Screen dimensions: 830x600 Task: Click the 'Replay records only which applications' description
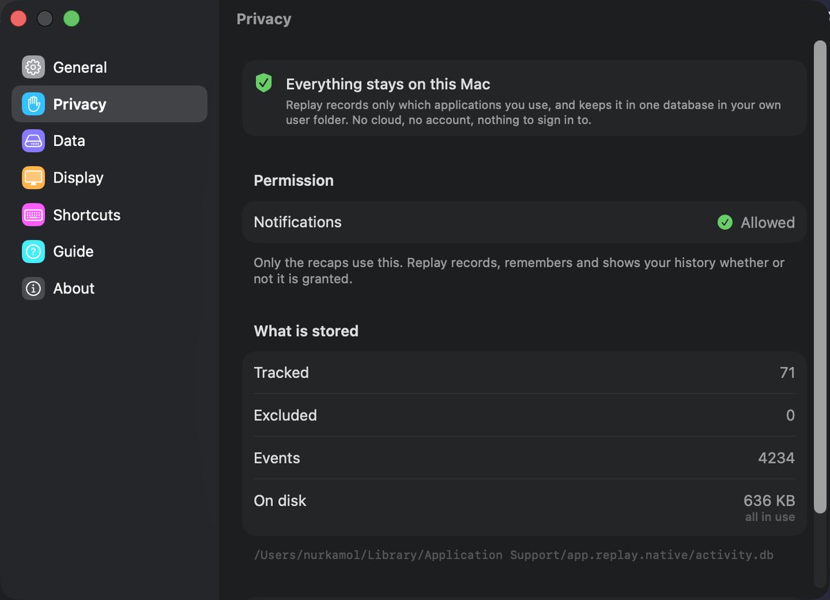533,112
